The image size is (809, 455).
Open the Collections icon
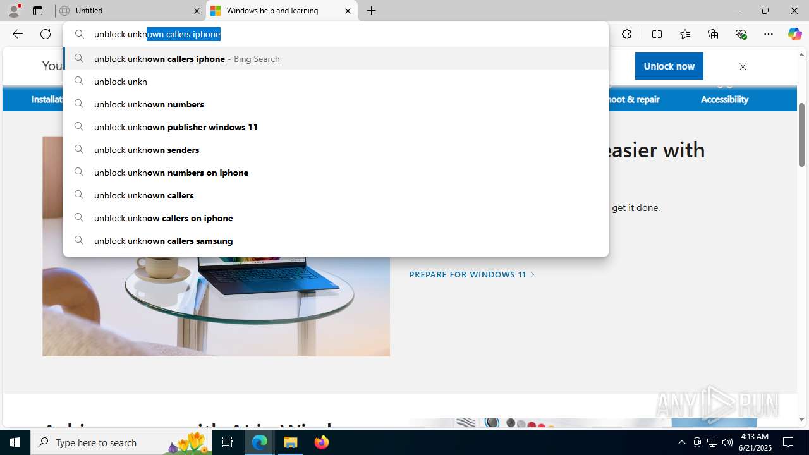pos(713,34)
